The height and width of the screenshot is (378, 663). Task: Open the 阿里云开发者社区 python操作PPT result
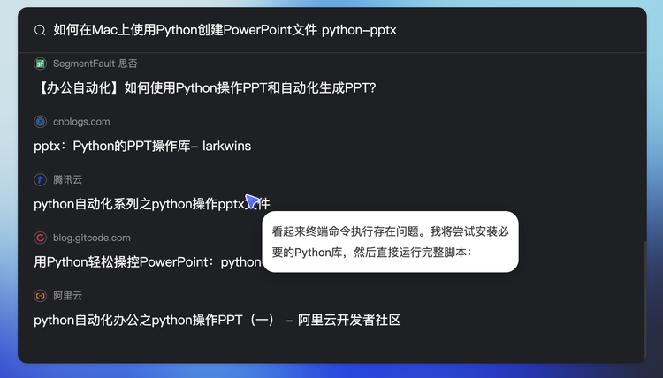tap(217, 320)
